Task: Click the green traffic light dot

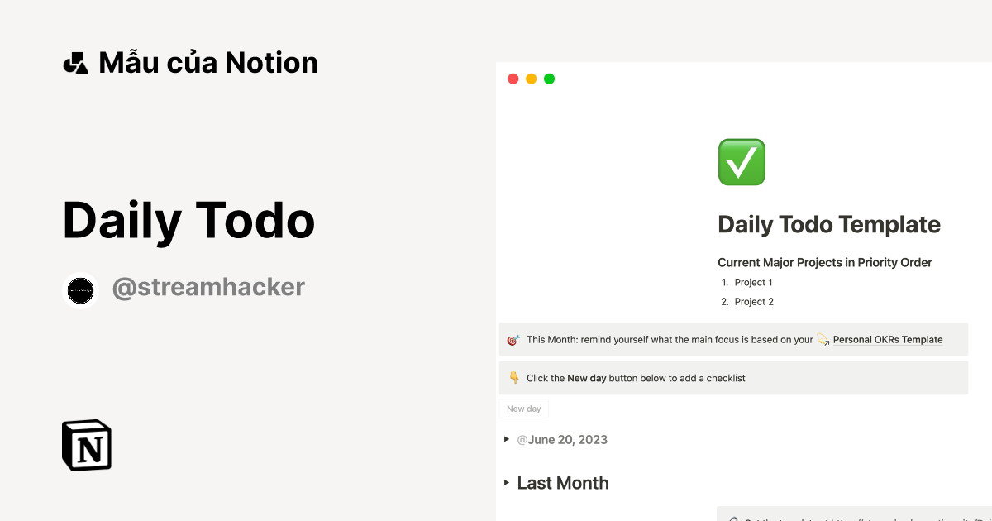Action: pos(549,79)
